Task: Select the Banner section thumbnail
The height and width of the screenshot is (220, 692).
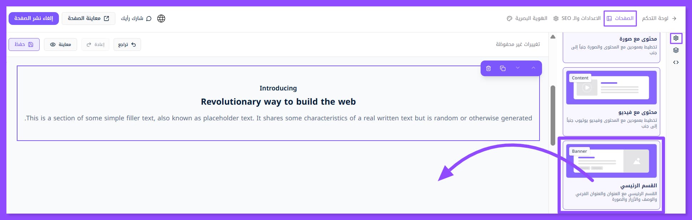Action: point(611,161)
